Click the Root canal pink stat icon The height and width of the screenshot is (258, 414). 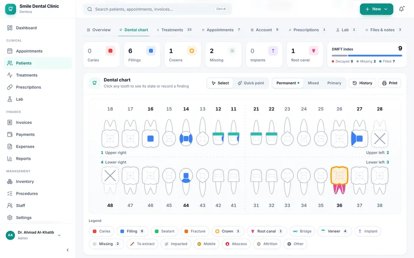click(x=314, y=51)
